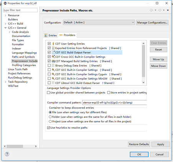Click the Reset button
Image resolution: width=173 pixels, height=162 pixels.
click(x=158, y=50)
